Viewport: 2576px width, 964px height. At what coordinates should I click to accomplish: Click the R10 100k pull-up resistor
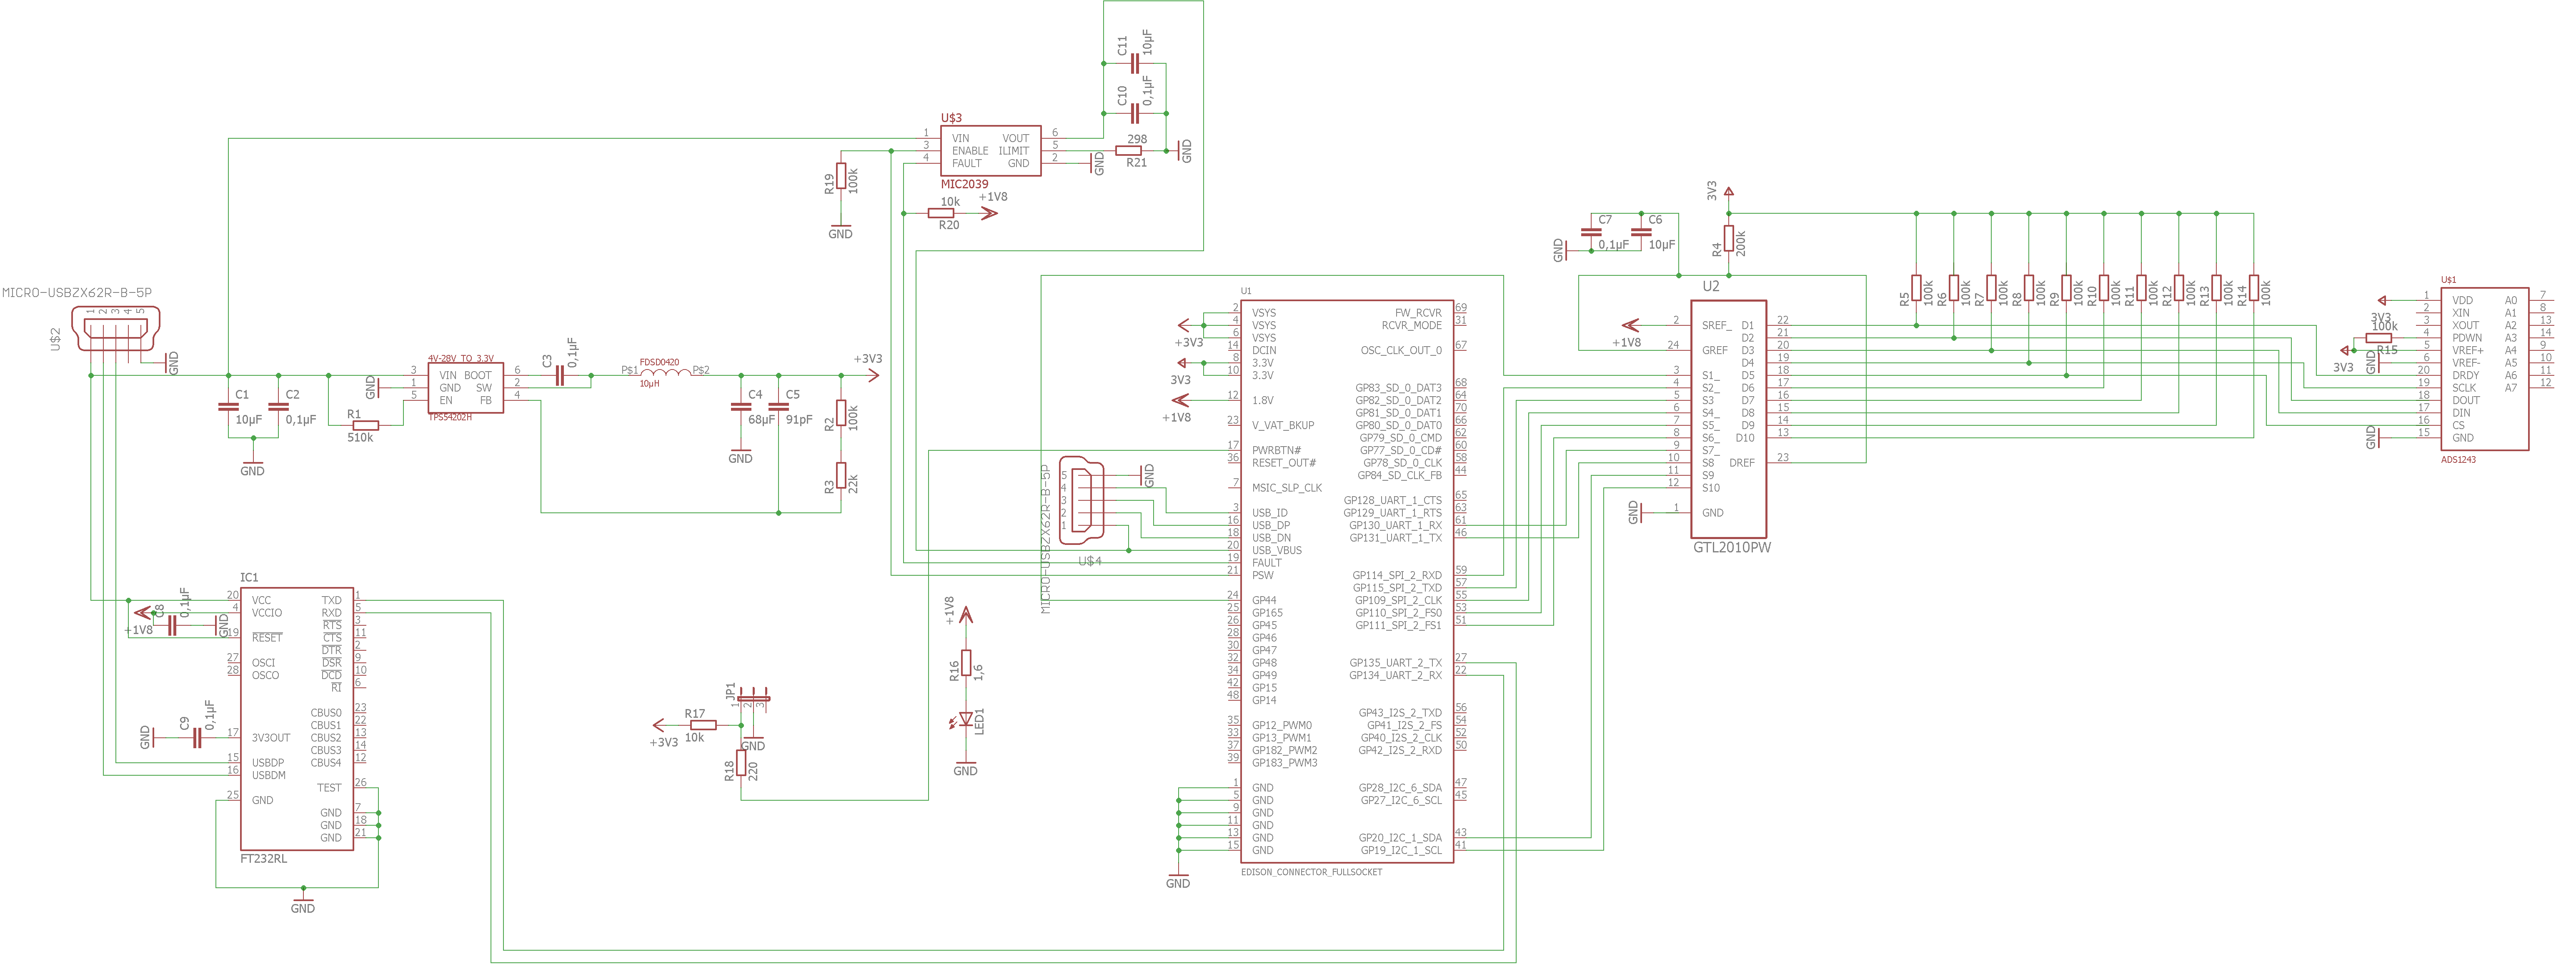2104,288
